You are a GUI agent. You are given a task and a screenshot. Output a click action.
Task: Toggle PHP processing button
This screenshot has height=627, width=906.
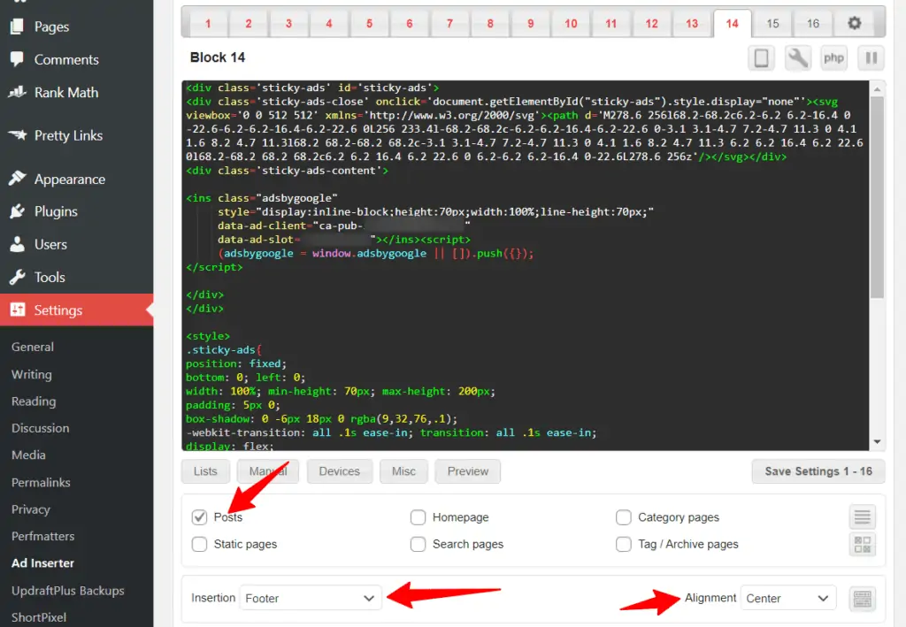click(x=833, y=57)
